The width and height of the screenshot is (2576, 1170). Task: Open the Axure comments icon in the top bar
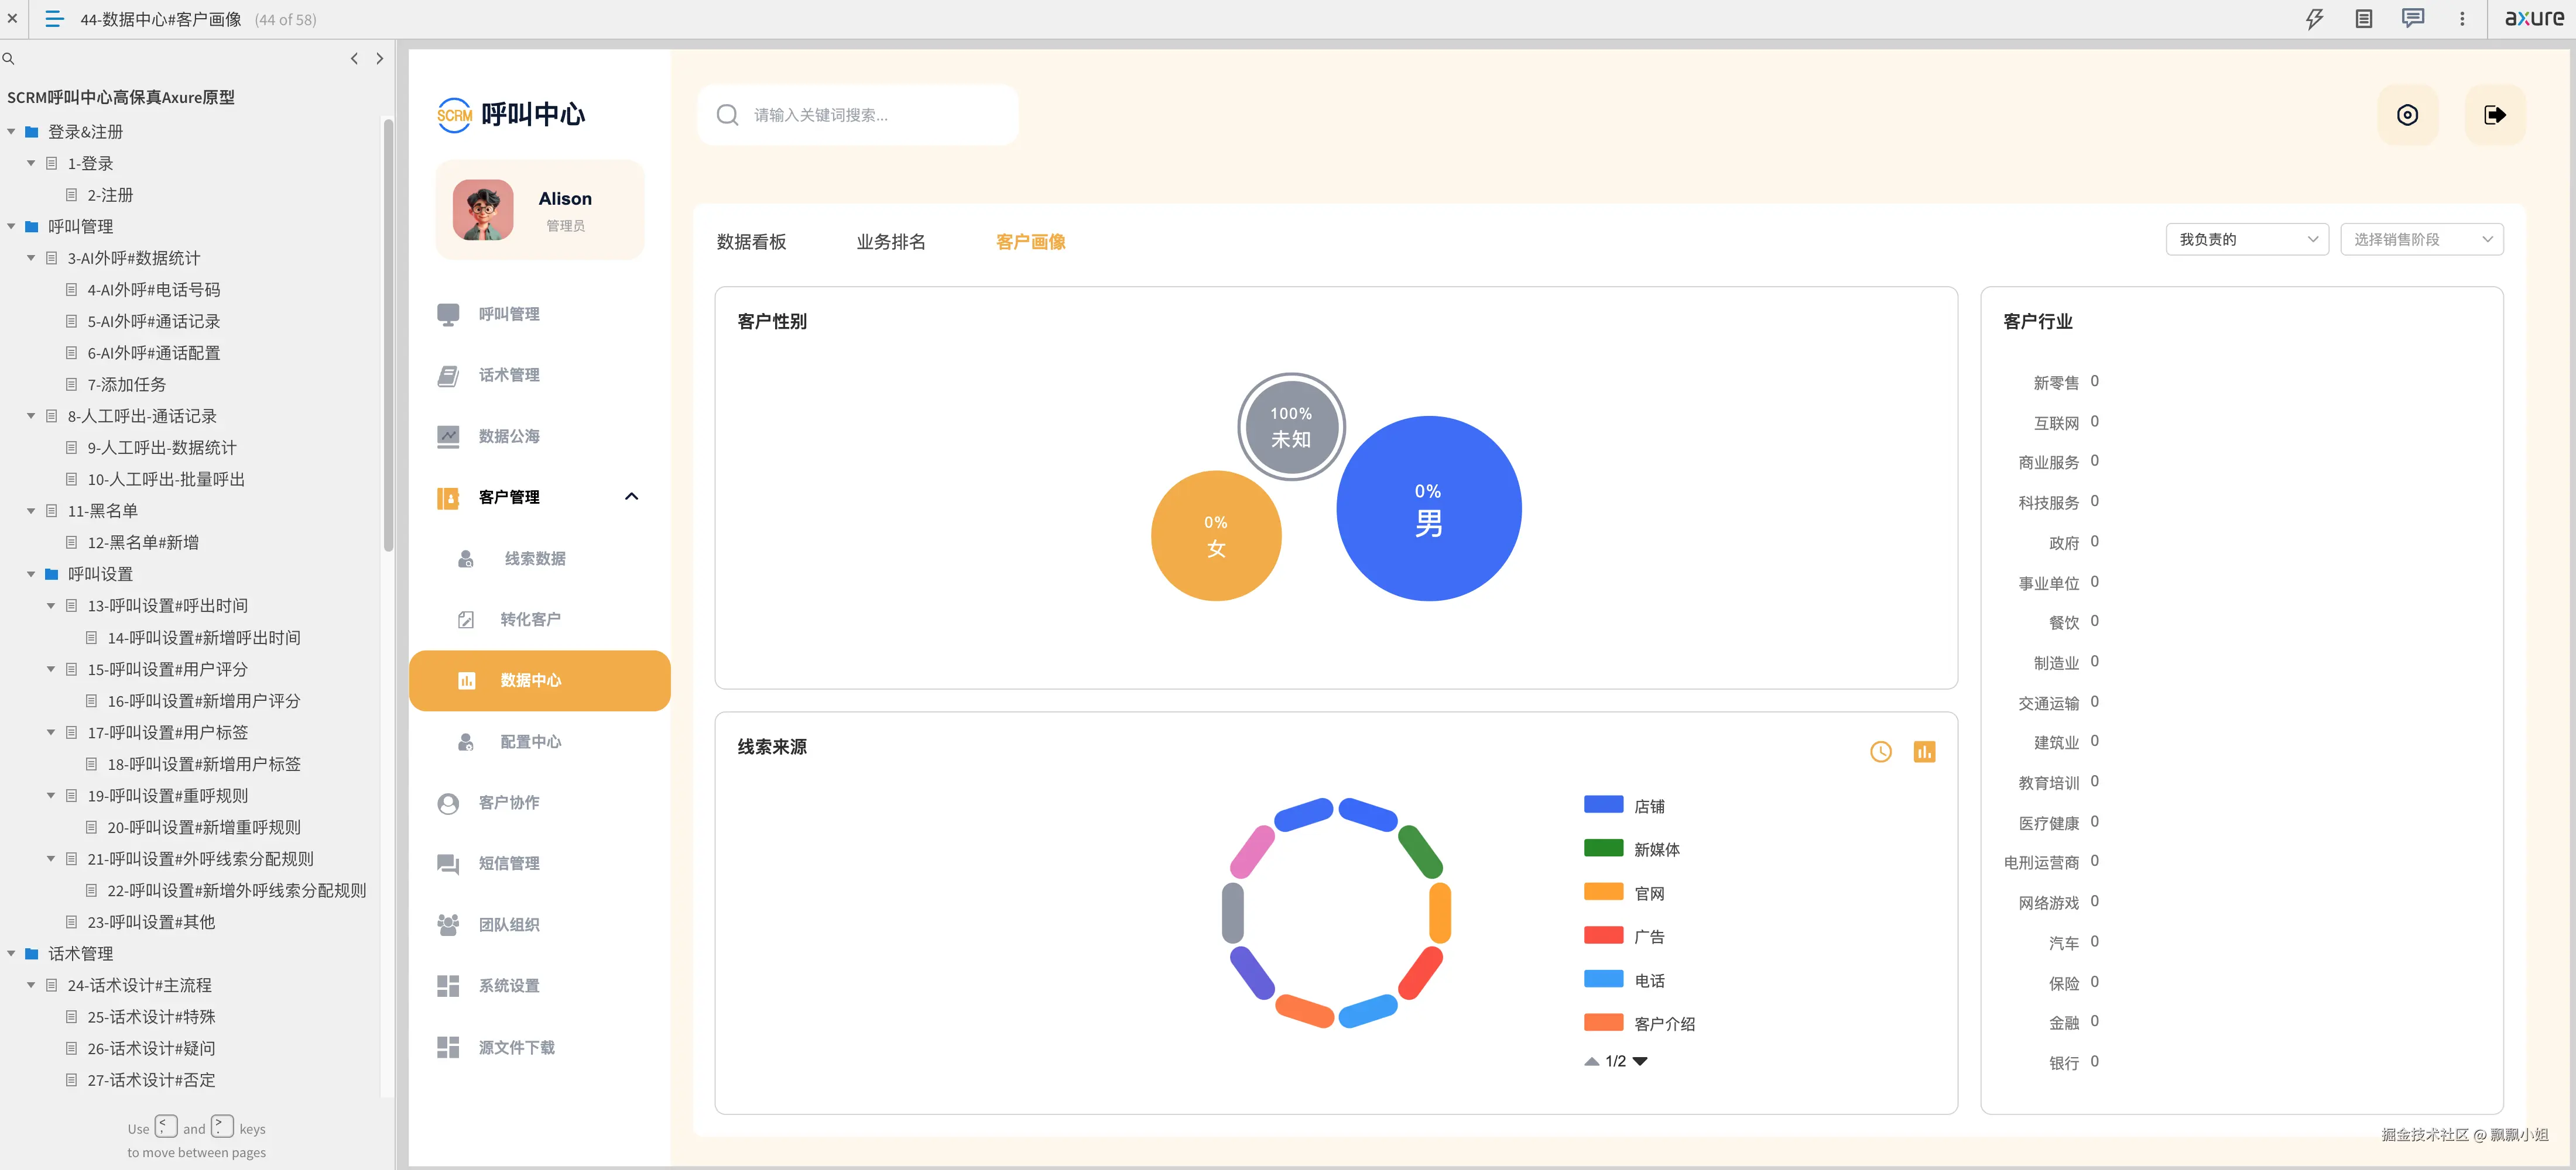point(2412,19)
